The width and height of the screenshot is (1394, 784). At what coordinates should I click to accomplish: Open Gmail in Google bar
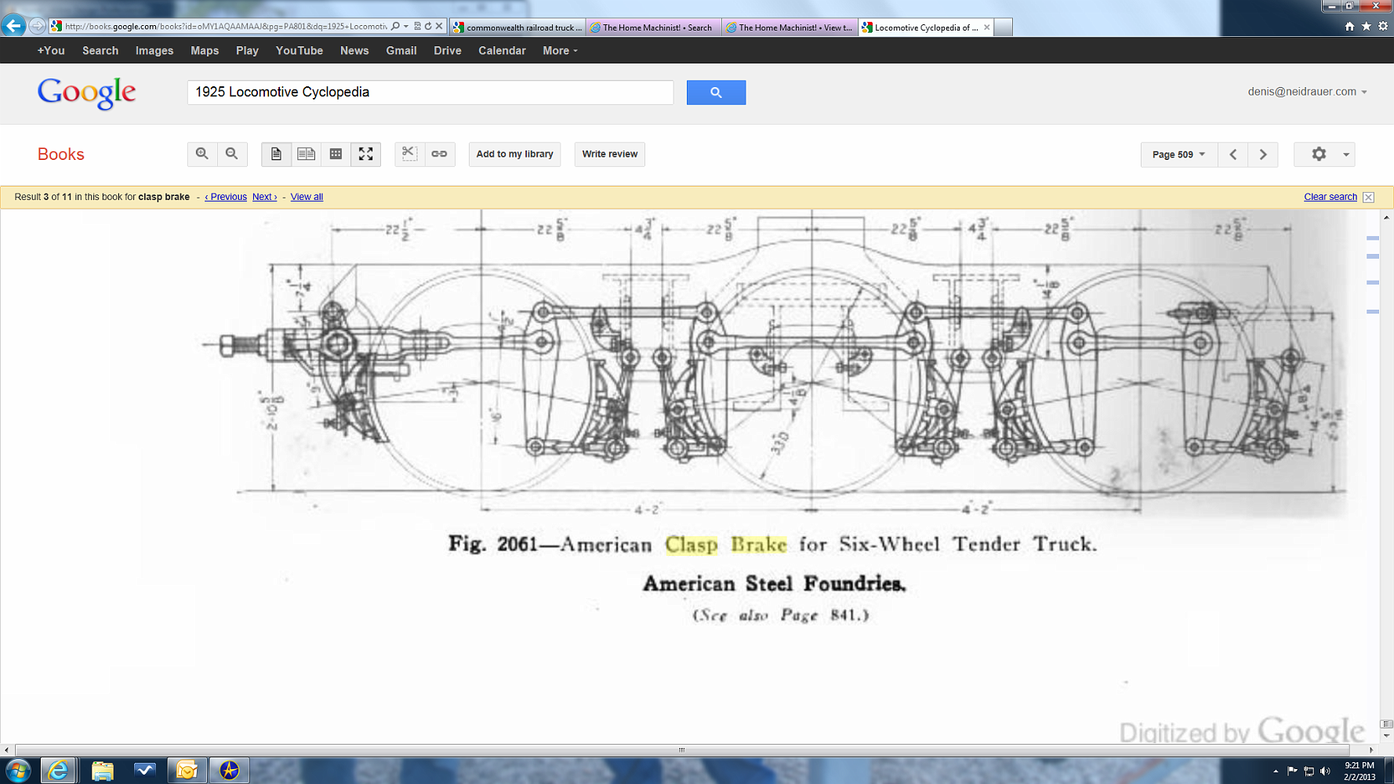401,50
